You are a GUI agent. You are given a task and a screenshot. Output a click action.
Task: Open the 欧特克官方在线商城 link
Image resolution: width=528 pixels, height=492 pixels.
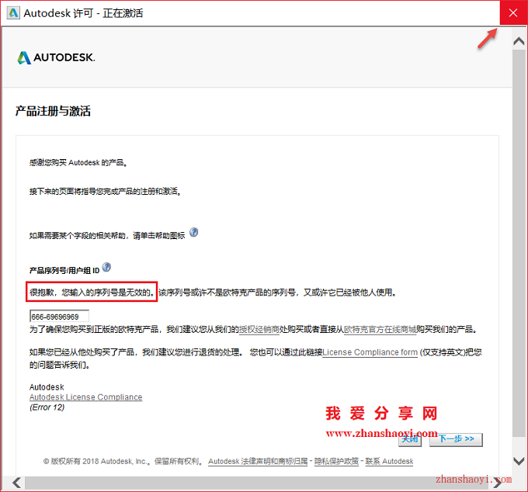click(x=380, y=330)
